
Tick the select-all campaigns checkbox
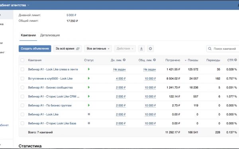click(x=22, y=60)
